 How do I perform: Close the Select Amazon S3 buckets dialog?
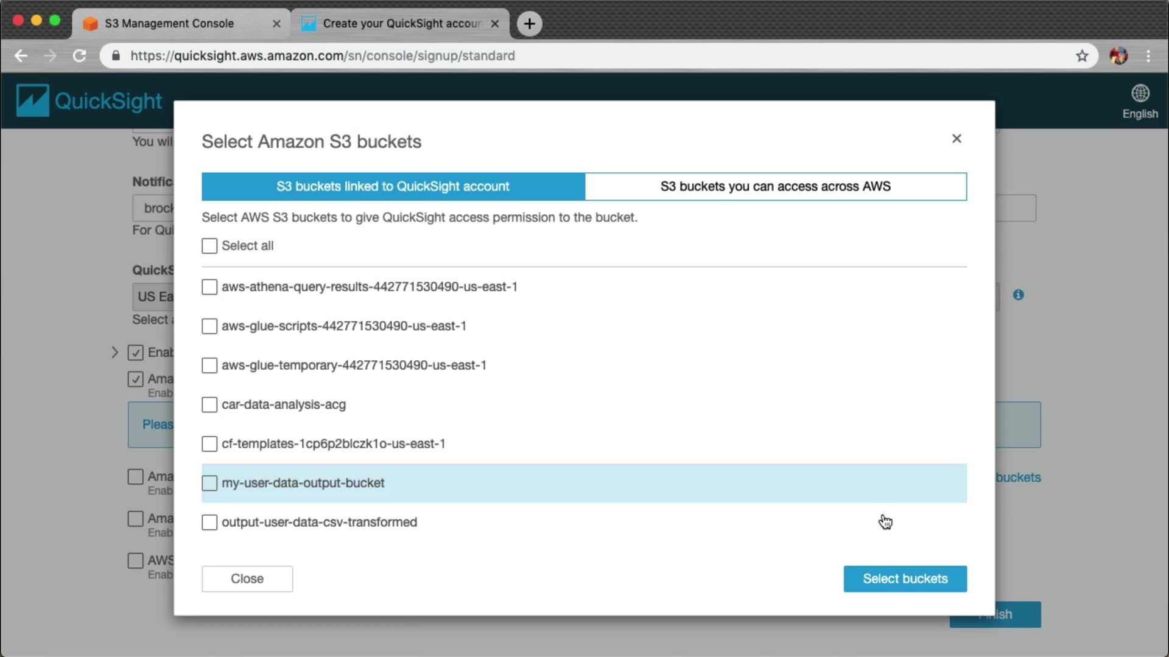[x=957, y=139]
